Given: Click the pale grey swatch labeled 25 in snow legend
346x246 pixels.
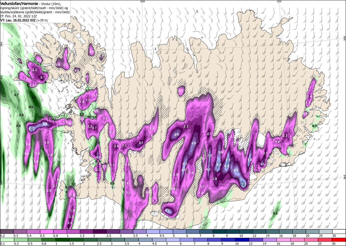Looking at the screenshot, I should 326,231.
